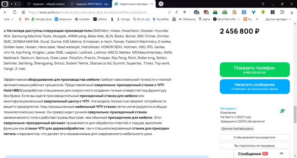Viewport: 297px width, 158px height.
Task: Open a new browser tab
Action: pyautogui.click(x=161, y=4)
